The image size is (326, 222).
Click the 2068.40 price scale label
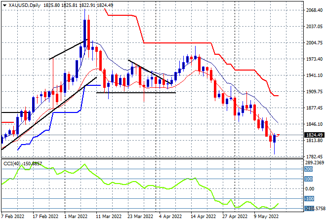coord(314,10)
